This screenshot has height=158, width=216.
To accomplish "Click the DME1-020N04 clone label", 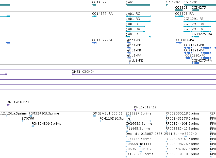I will [x=83, y=72].
